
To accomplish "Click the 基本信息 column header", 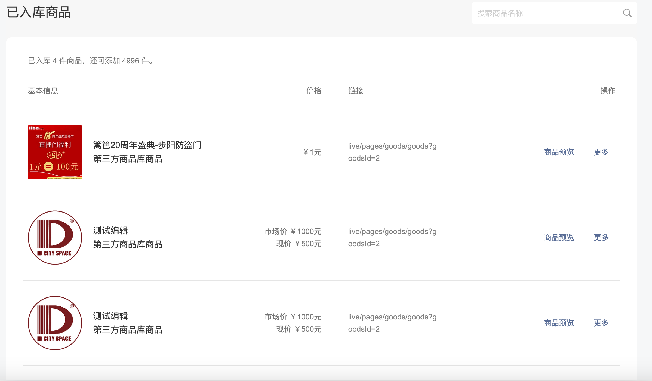I will tap(43, 91).
